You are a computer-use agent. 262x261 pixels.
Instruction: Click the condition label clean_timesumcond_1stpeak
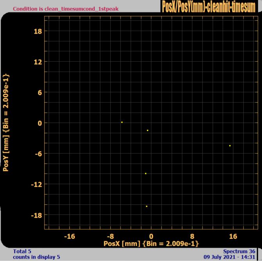(66, 9)
